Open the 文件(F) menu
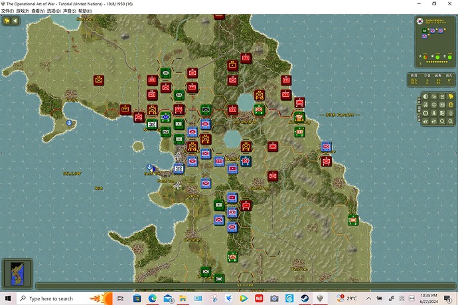The width and height of the screenshot is (458, 305). coord(7,11)
